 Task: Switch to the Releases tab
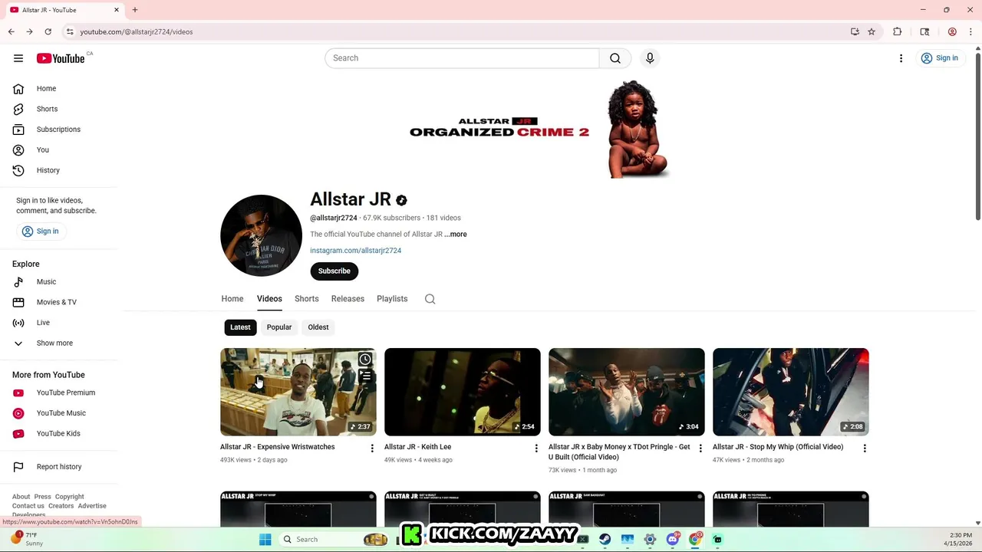(x=348, y=299)
